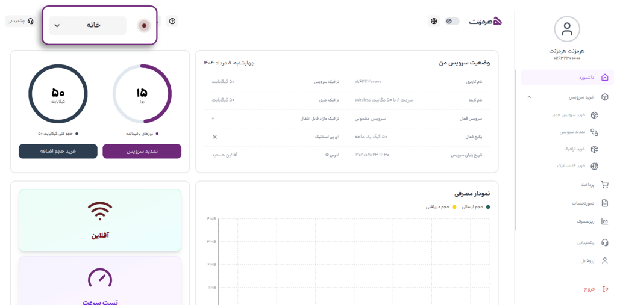
Task: Click the help question mark icon
Action: pyautogui.click(x=172, y=21)
